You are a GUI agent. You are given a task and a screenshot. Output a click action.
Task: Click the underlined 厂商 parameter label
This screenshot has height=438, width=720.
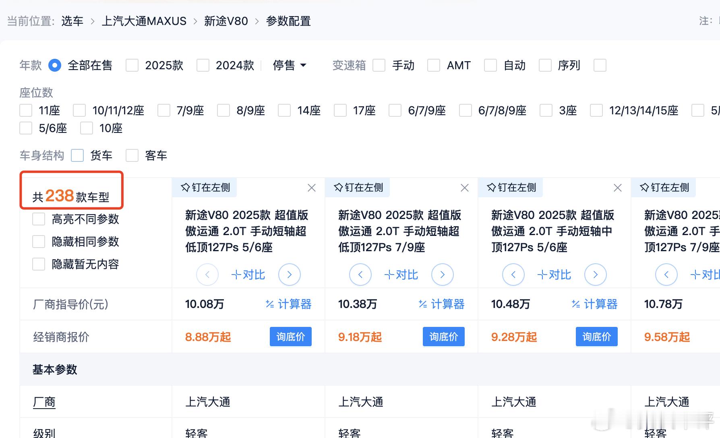[44, 402]
